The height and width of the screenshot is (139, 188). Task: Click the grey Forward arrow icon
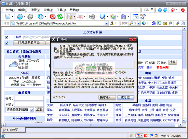coord(30,16)
